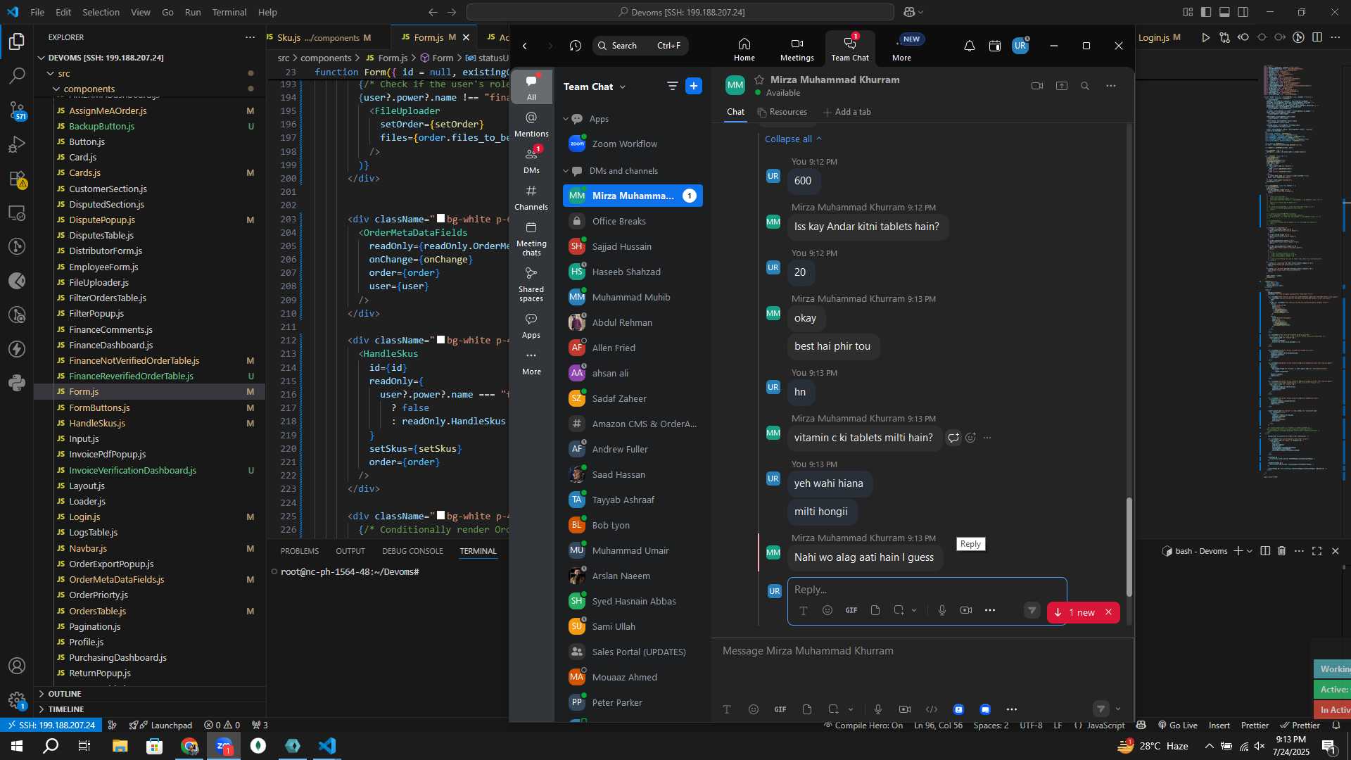The image size is (1351, 760).
Task: Open Meeting chats in Zoom sidebar
Action: click(531, 239)
